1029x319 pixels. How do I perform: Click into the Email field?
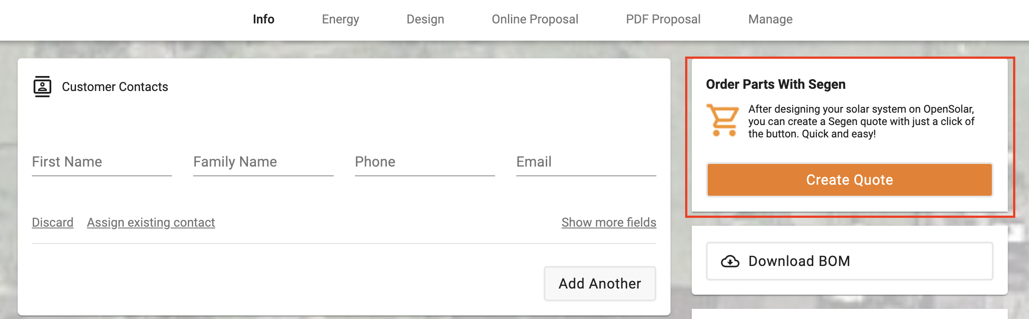coord(586,162)
